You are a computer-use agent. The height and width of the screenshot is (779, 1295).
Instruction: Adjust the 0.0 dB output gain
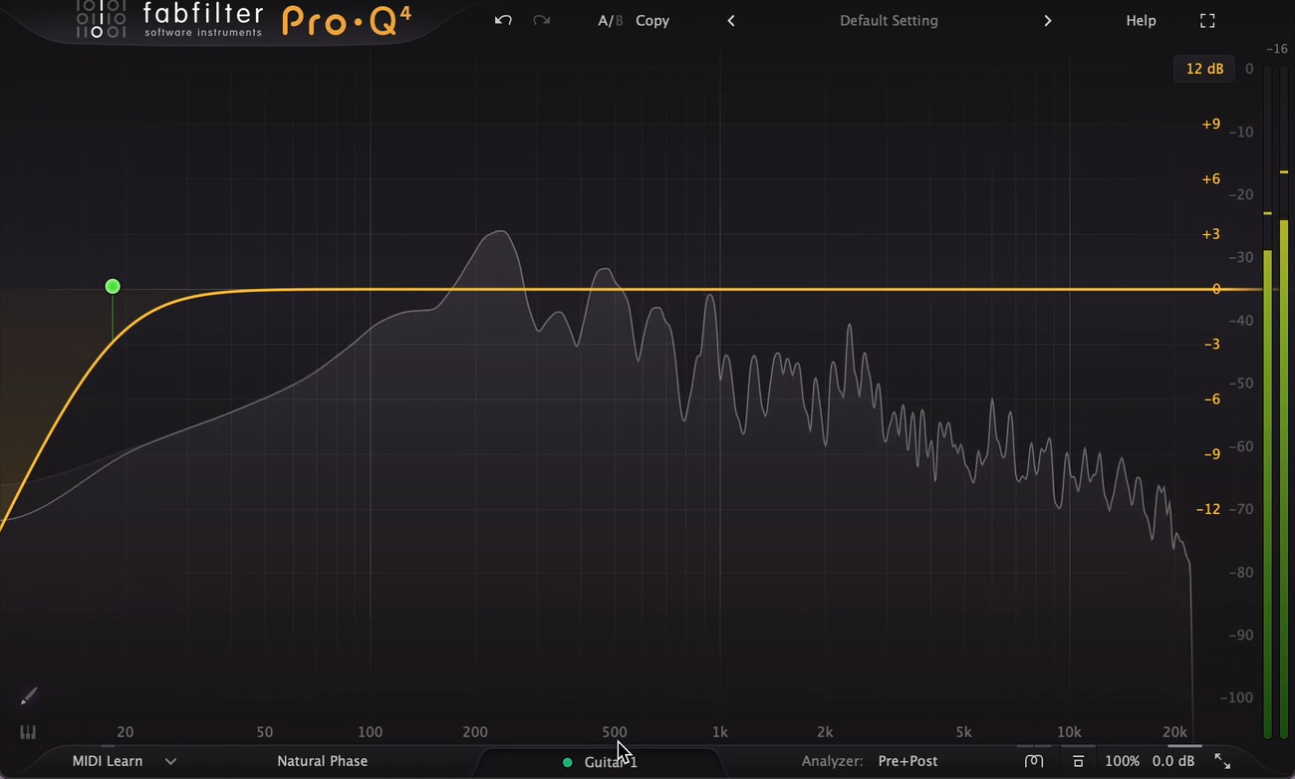pyautogui.click(x=1173, y=761)
